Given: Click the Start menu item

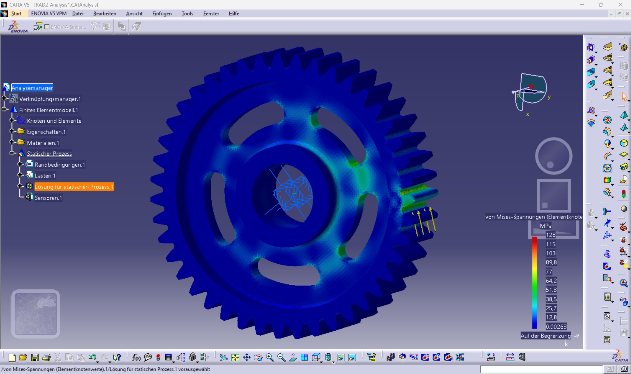Looking at the screenshot, I should (16, 13).
